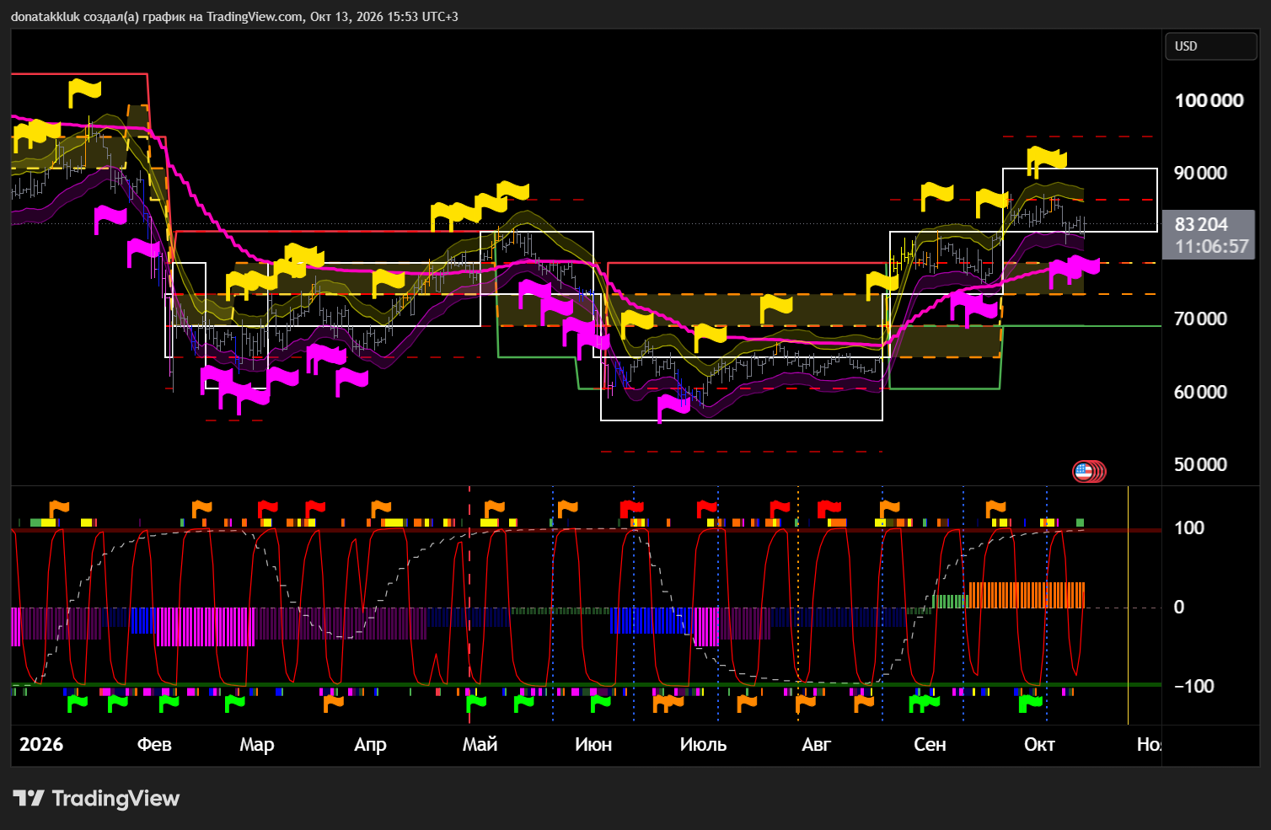Click the US flag economic event icon
Image resolution: width=1271 pixels, height=830 pixels.
coord(1084,472)
